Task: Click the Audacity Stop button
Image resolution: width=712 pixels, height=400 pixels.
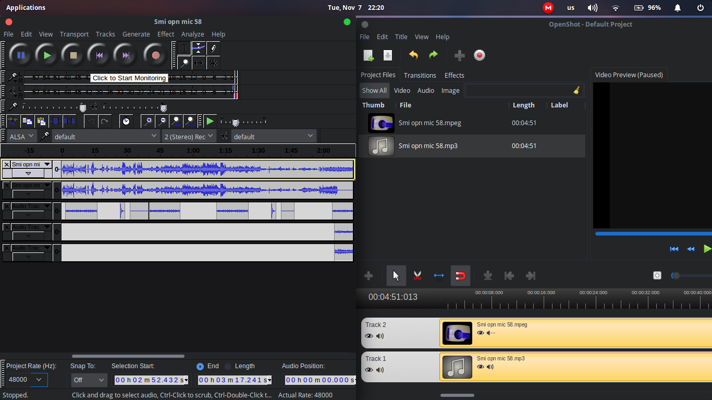Action: 73,55
